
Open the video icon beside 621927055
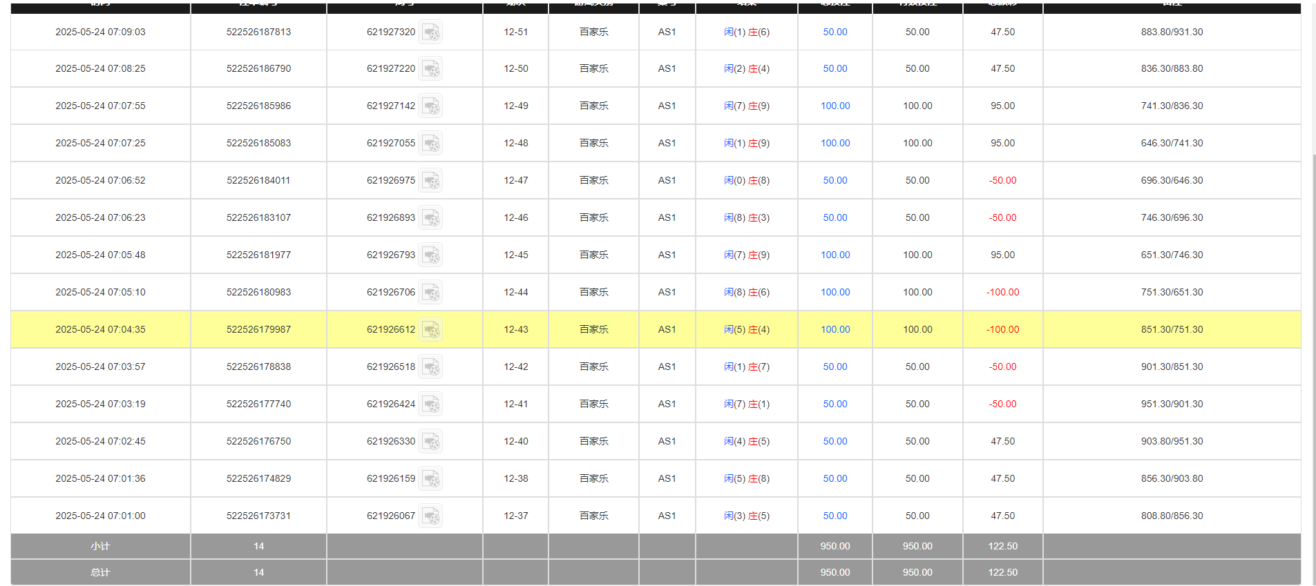pos(430,144)
